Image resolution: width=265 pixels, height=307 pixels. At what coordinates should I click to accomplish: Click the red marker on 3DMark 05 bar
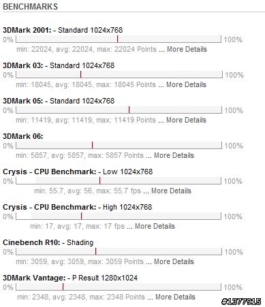coord(129,110)
